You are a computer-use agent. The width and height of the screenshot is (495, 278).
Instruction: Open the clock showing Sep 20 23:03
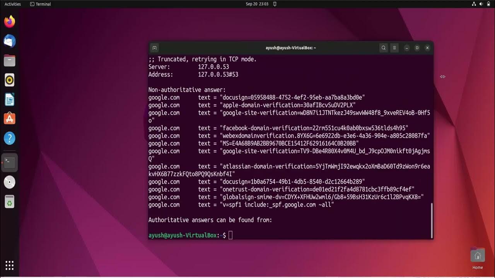pyautogui.click(x=257, y=4)
